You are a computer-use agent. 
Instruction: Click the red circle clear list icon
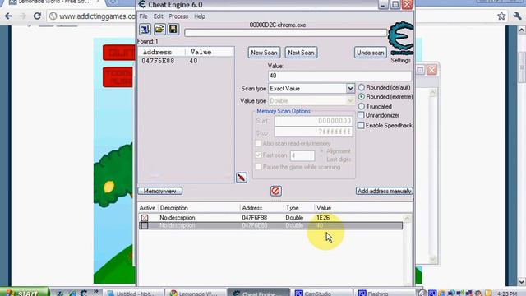(x=276, y=191)
